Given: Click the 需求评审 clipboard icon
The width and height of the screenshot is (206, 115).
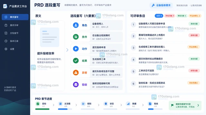Looking at the screenshot, I should coord(6,25).
